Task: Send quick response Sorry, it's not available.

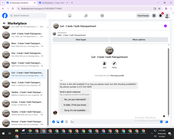Action: pos(75,111)
